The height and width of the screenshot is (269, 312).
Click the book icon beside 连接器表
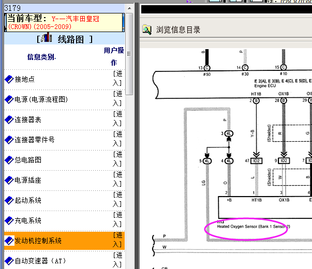[9, 120]
